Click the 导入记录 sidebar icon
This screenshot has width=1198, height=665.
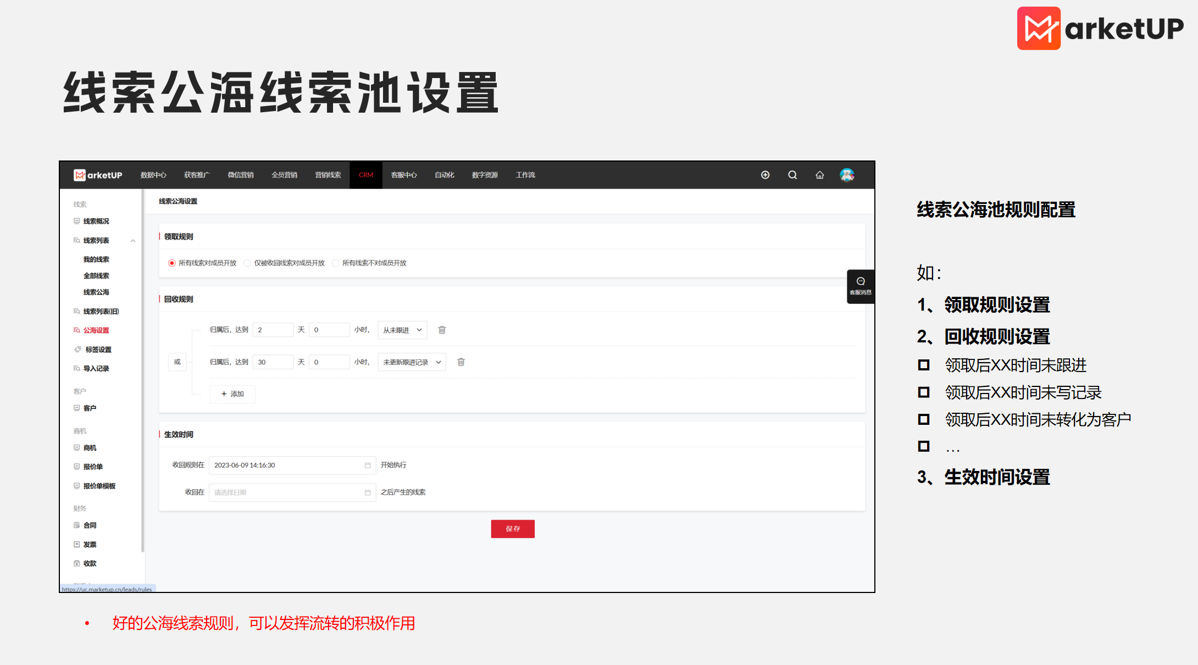[77, 368]
